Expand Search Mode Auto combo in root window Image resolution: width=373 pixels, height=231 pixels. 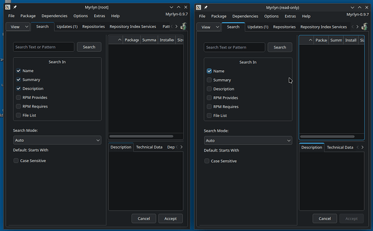[x=57, y=140]
